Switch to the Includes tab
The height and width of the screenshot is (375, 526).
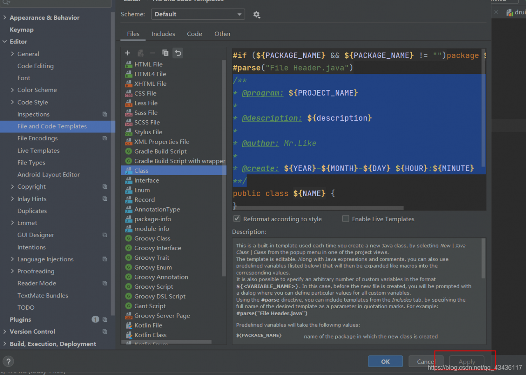(x=163, y=34)
